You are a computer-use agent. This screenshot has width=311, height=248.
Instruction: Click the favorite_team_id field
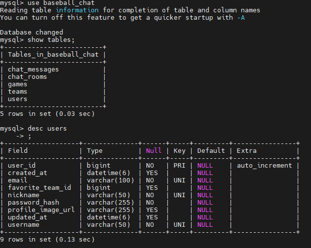pyautogui.click(x=39, y=188)
